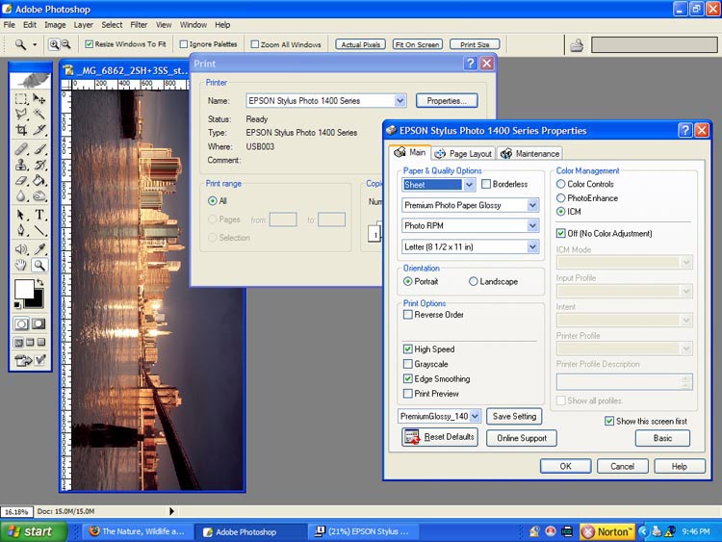Image resolution: width=722 pixels, height=542 pixels.
Task: Select the Type tool
Action: tap(39, 215)
